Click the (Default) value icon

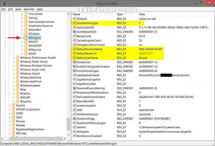tap(74, 19)
